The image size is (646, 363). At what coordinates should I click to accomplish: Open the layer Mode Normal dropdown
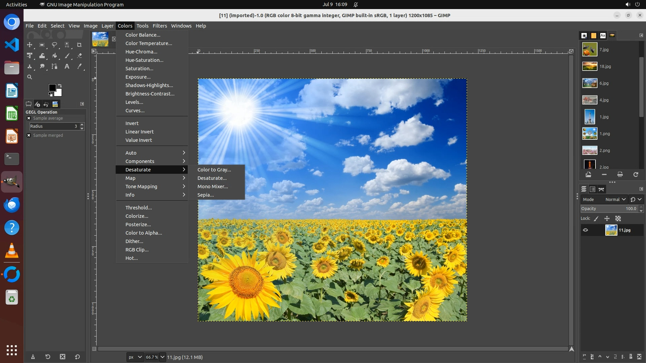tap(615, 199)
